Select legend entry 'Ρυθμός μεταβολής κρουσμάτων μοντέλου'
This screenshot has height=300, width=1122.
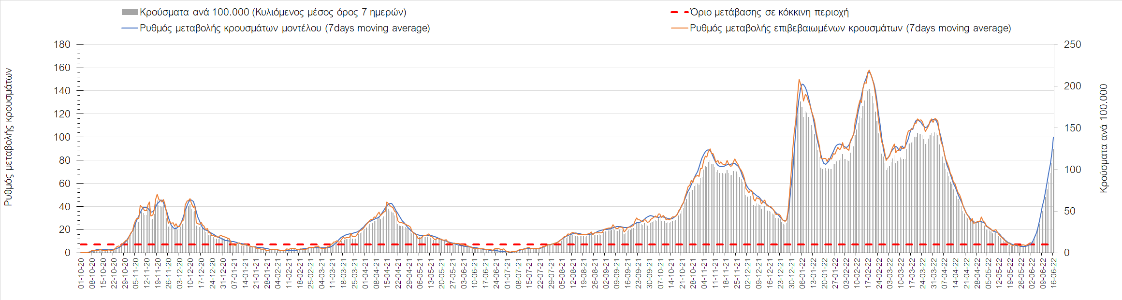pyautogui.click(x=231, y=29)
